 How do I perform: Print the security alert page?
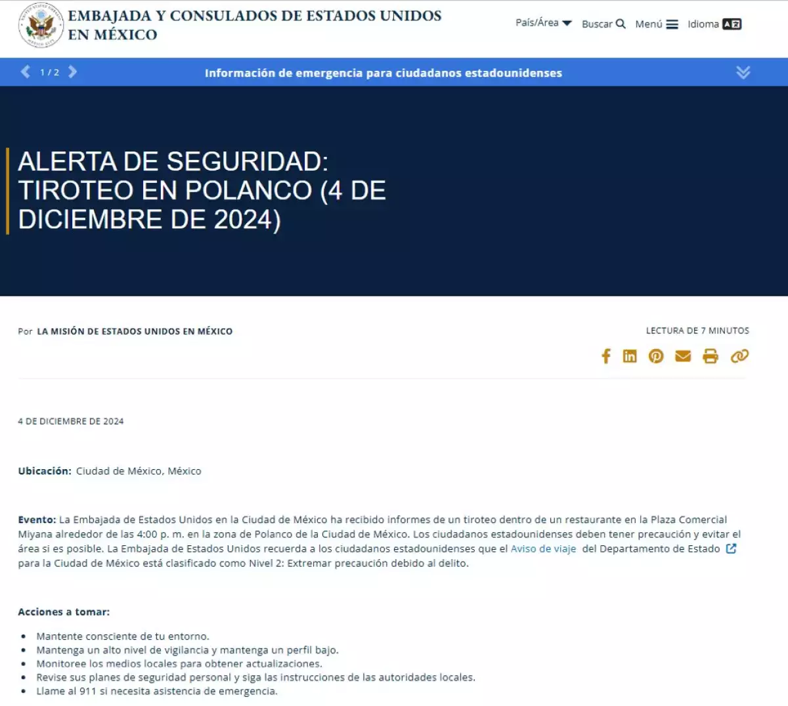[710, 356]
